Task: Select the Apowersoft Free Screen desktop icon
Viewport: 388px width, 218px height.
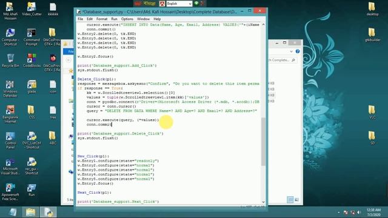Action: 10,192
